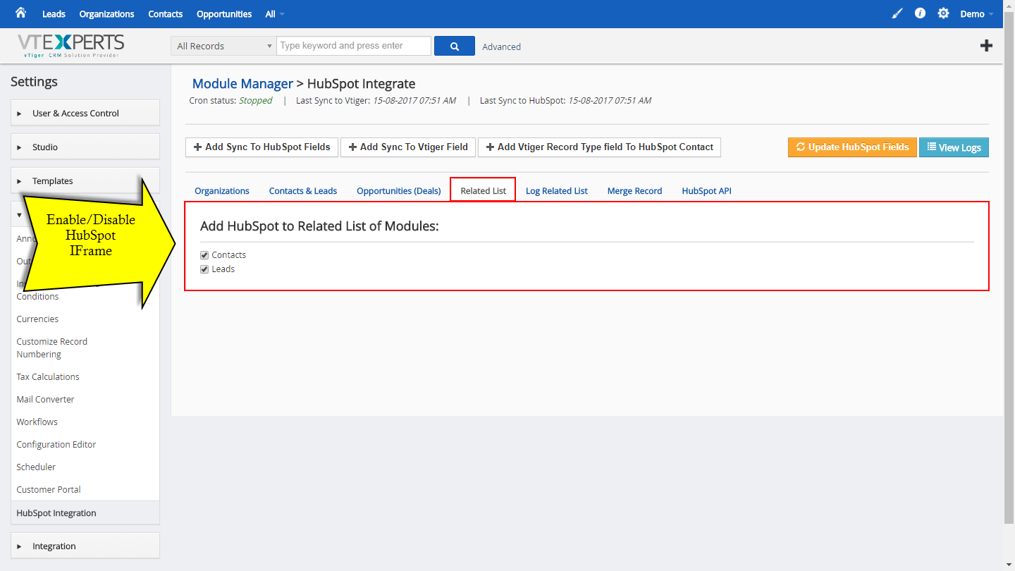
Task: Switch to the Log Related List tab
Action: pos(557,190)
